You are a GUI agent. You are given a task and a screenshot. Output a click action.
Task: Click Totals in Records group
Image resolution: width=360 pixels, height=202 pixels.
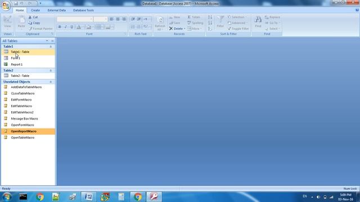(193, 17)
